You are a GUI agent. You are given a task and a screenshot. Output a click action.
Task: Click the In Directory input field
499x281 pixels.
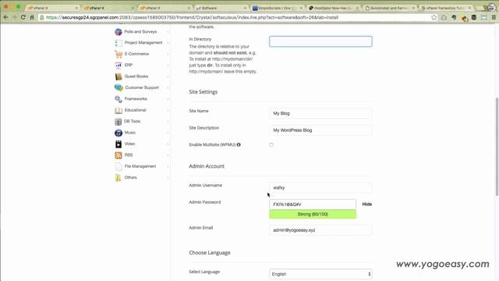pyautogui.click(x=320, y=41)
